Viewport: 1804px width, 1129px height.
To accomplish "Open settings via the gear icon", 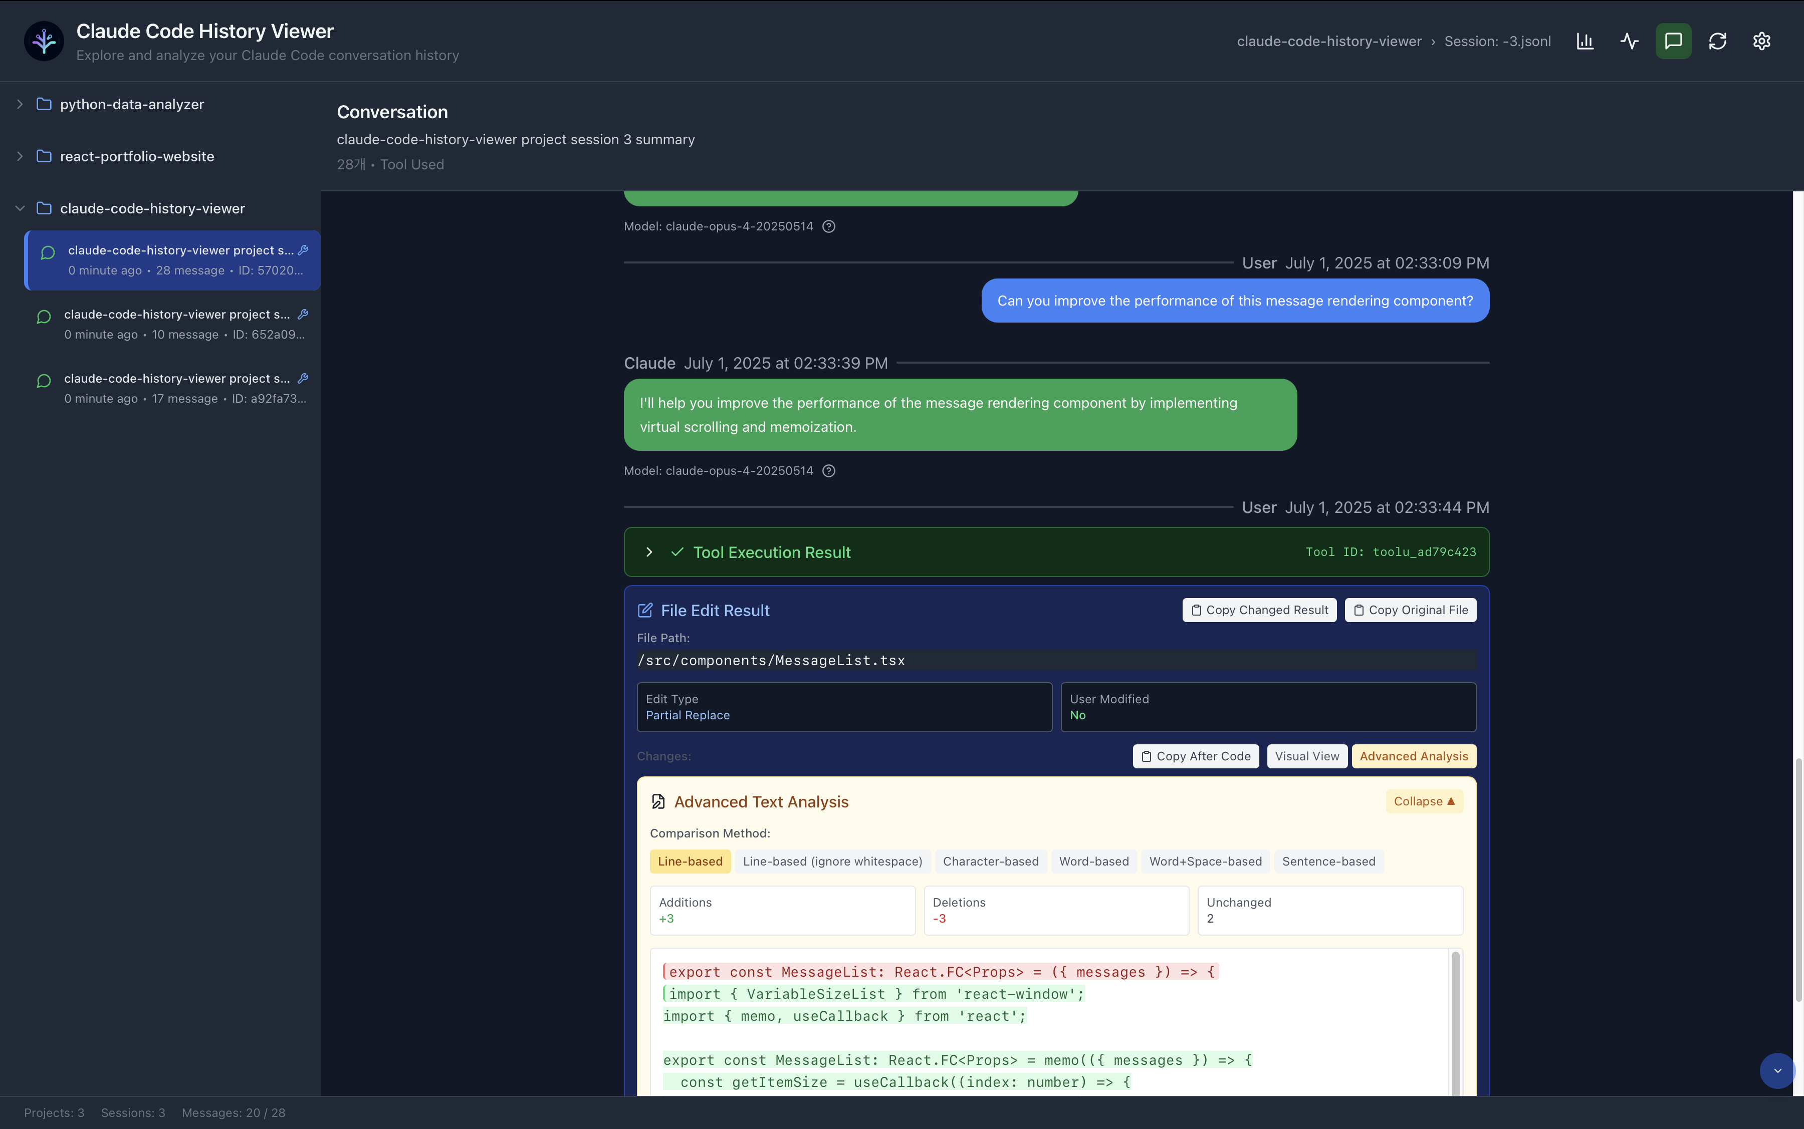I will coord(1761,41).
